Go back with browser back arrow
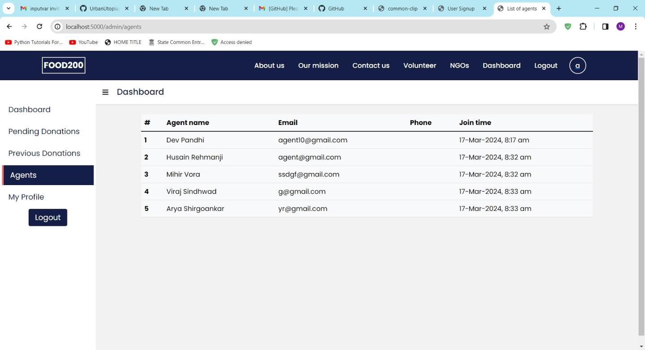This screenshot has width=645, height=350. (9, 27)
